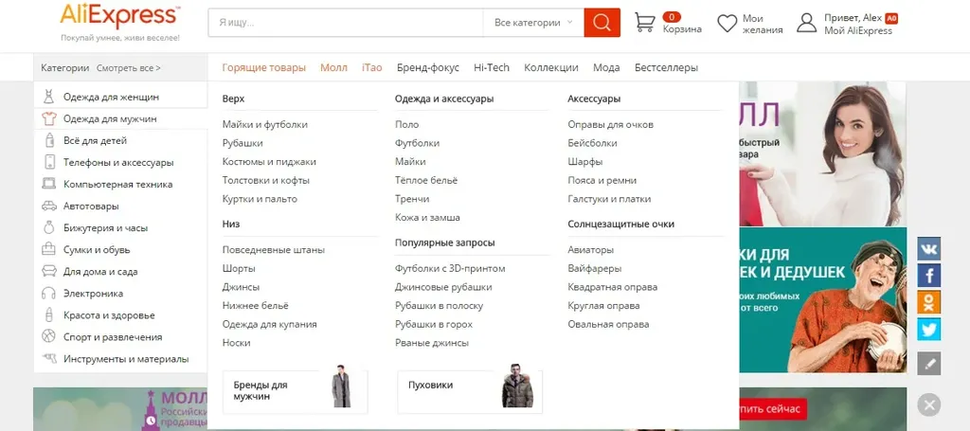Open the Пояса и ремни link
Screen dimensions: 970x431
(x=602, y=181)
